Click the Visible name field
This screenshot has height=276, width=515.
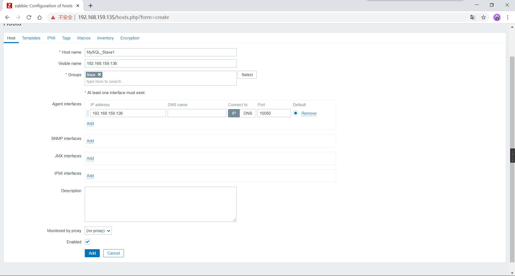point(161,64)
